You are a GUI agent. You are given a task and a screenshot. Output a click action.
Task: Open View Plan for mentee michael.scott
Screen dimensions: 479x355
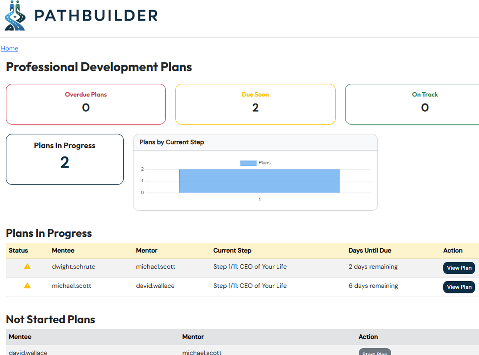tap(459, 287)
